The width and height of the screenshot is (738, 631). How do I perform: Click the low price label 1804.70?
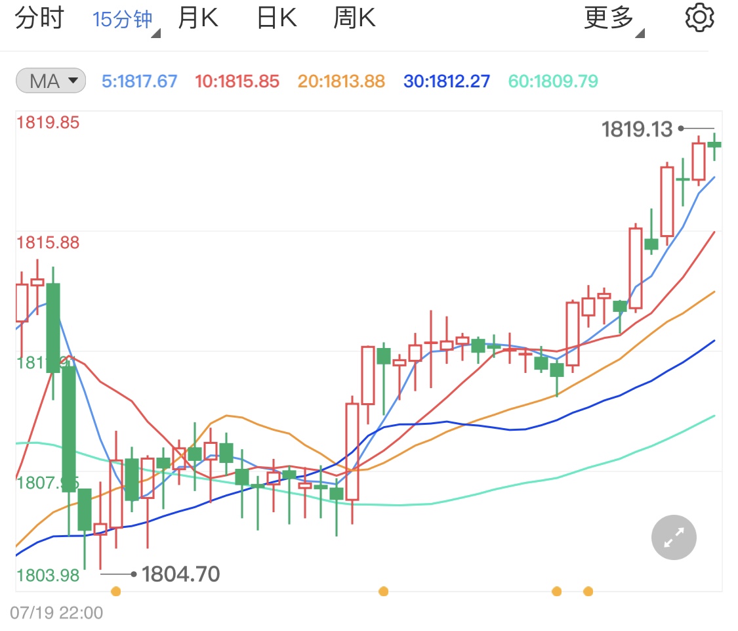[x=181, y=574]
